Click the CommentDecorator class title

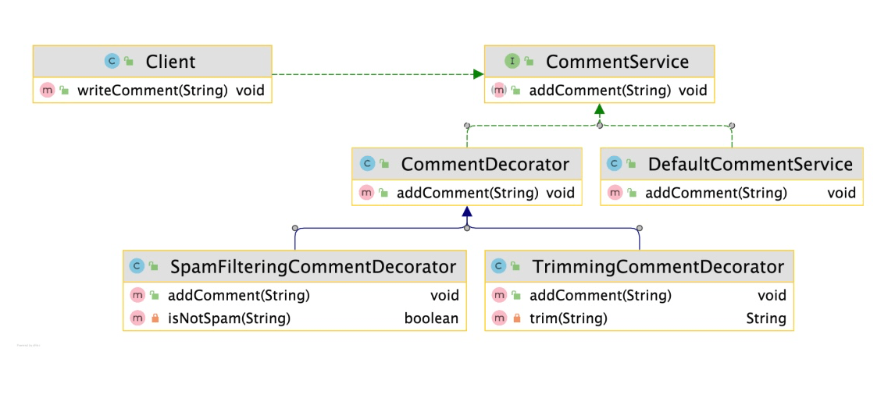(x=484, y=164)
